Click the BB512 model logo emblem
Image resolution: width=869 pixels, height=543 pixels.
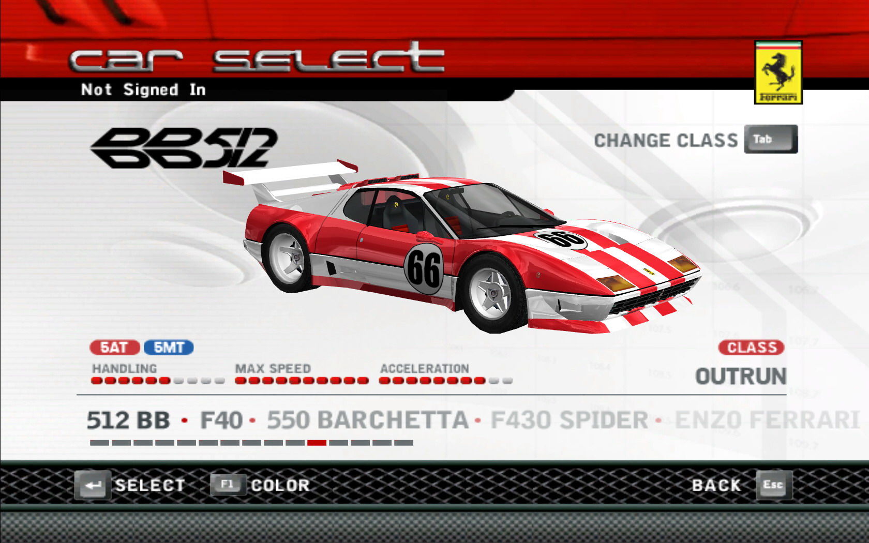click(x=184, y=148)
